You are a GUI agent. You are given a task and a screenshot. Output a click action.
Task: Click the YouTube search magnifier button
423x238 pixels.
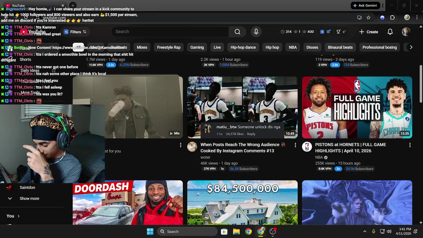(x=237, y=32)
